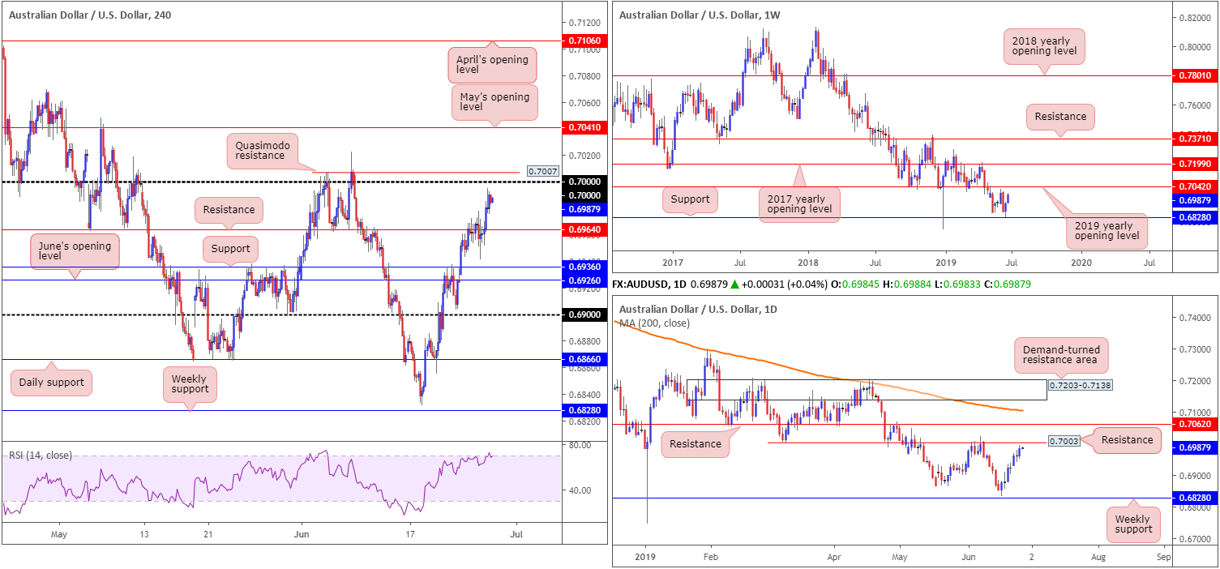Image resolution: width=1220 pixels, height=569 pixels.
Task: Click the 0.7203-0.7138 zone label
Action: pyautogui.click(x=1081, y=385)
